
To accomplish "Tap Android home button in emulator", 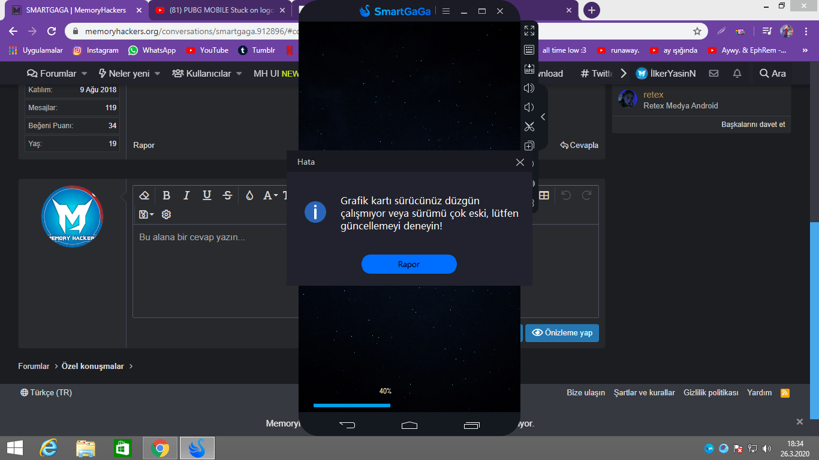I will (x=409, y=425).
